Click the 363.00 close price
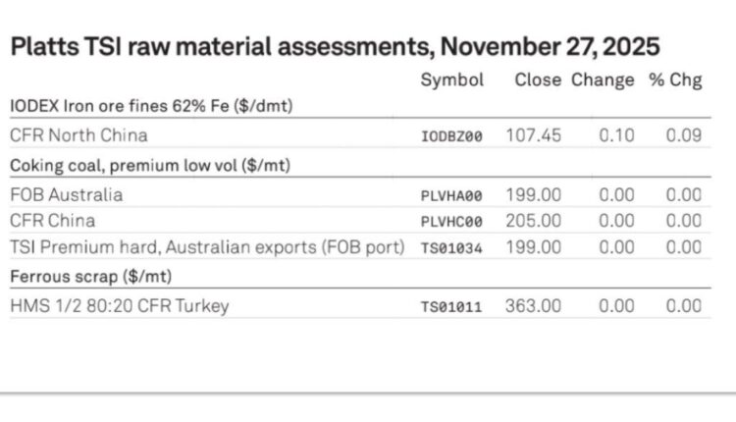 coord(534,306)
